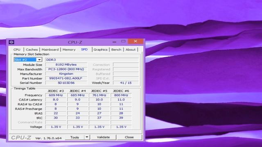Select the 800 MHz frequency cell
This screenshot has width=262, height=147.
[121, 95]
